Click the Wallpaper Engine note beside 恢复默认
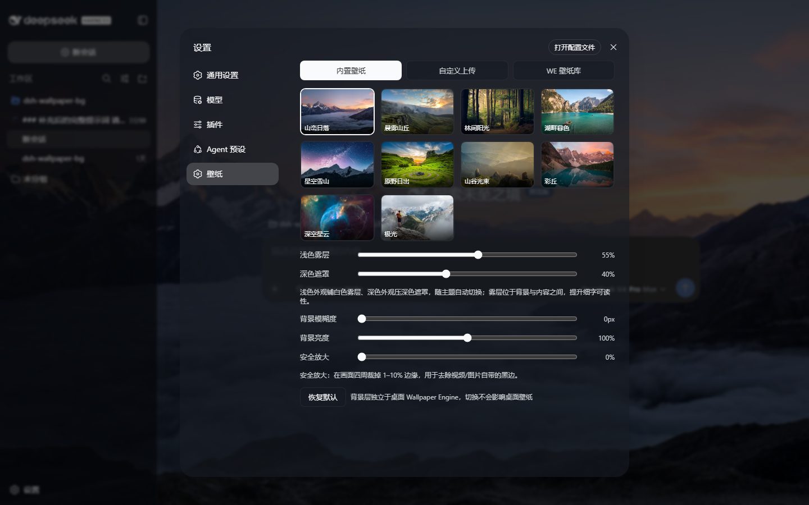This screenshot has height=505, width=809. point(442,397)
